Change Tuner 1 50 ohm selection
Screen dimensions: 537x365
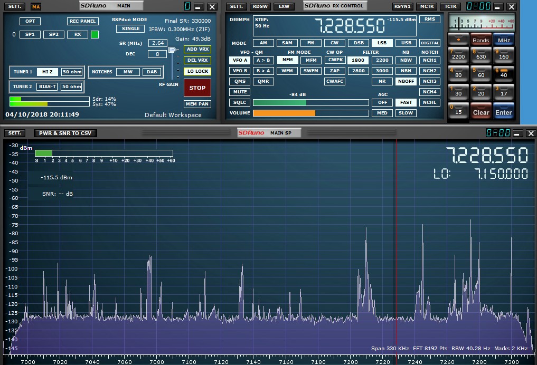click(72, 72)
